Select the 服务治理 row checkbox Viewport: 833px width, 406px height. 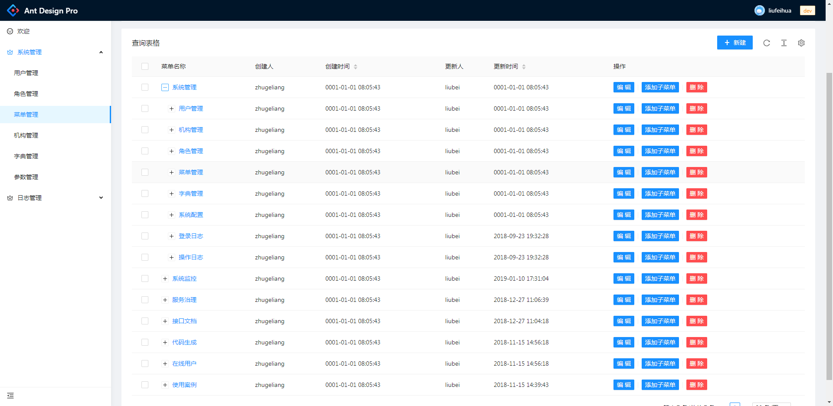click(x=145, y=300)
